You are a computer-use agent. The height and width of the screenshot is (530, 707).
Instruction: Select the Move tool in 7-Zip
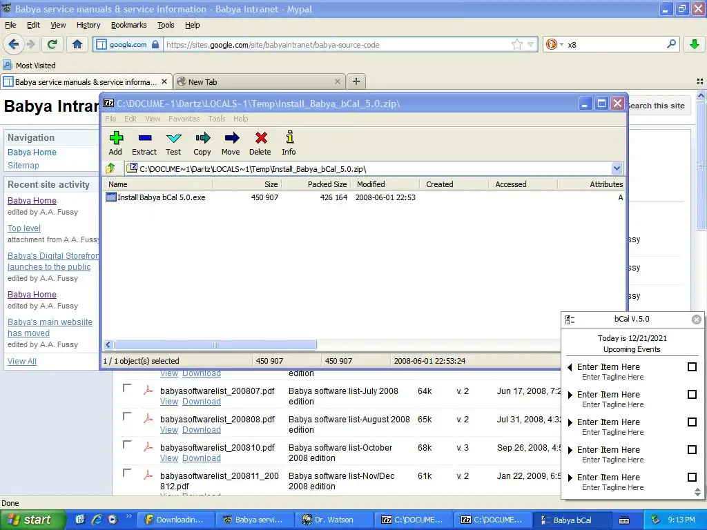coord(231,144)
